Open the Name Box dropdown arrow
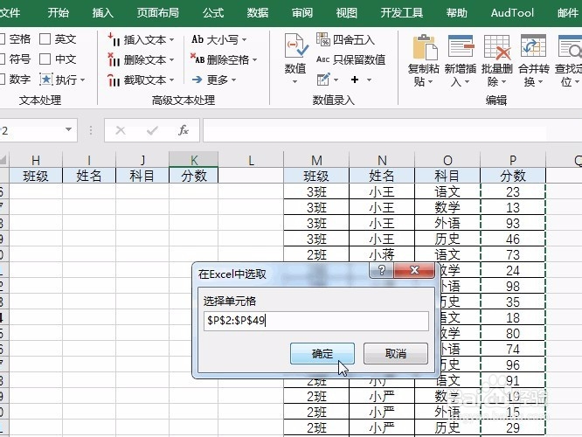582x437 pixels. [68, 129]
